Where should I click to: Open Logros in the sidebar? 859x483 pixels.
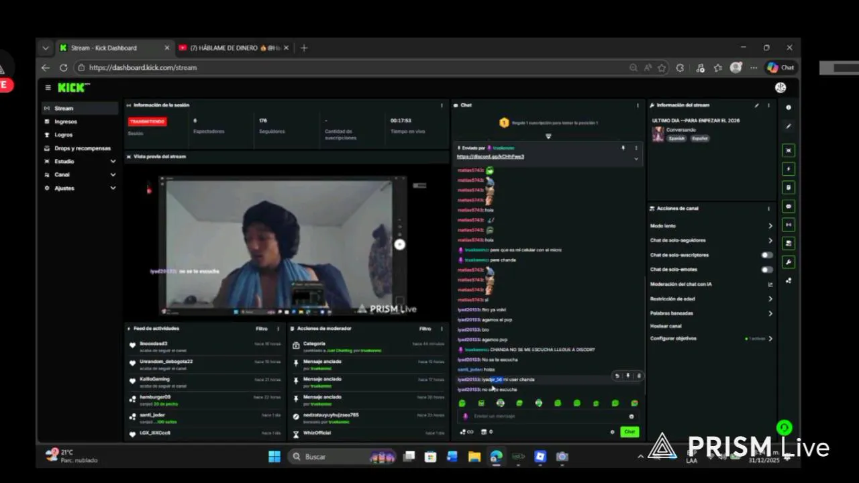coord(80,135)
